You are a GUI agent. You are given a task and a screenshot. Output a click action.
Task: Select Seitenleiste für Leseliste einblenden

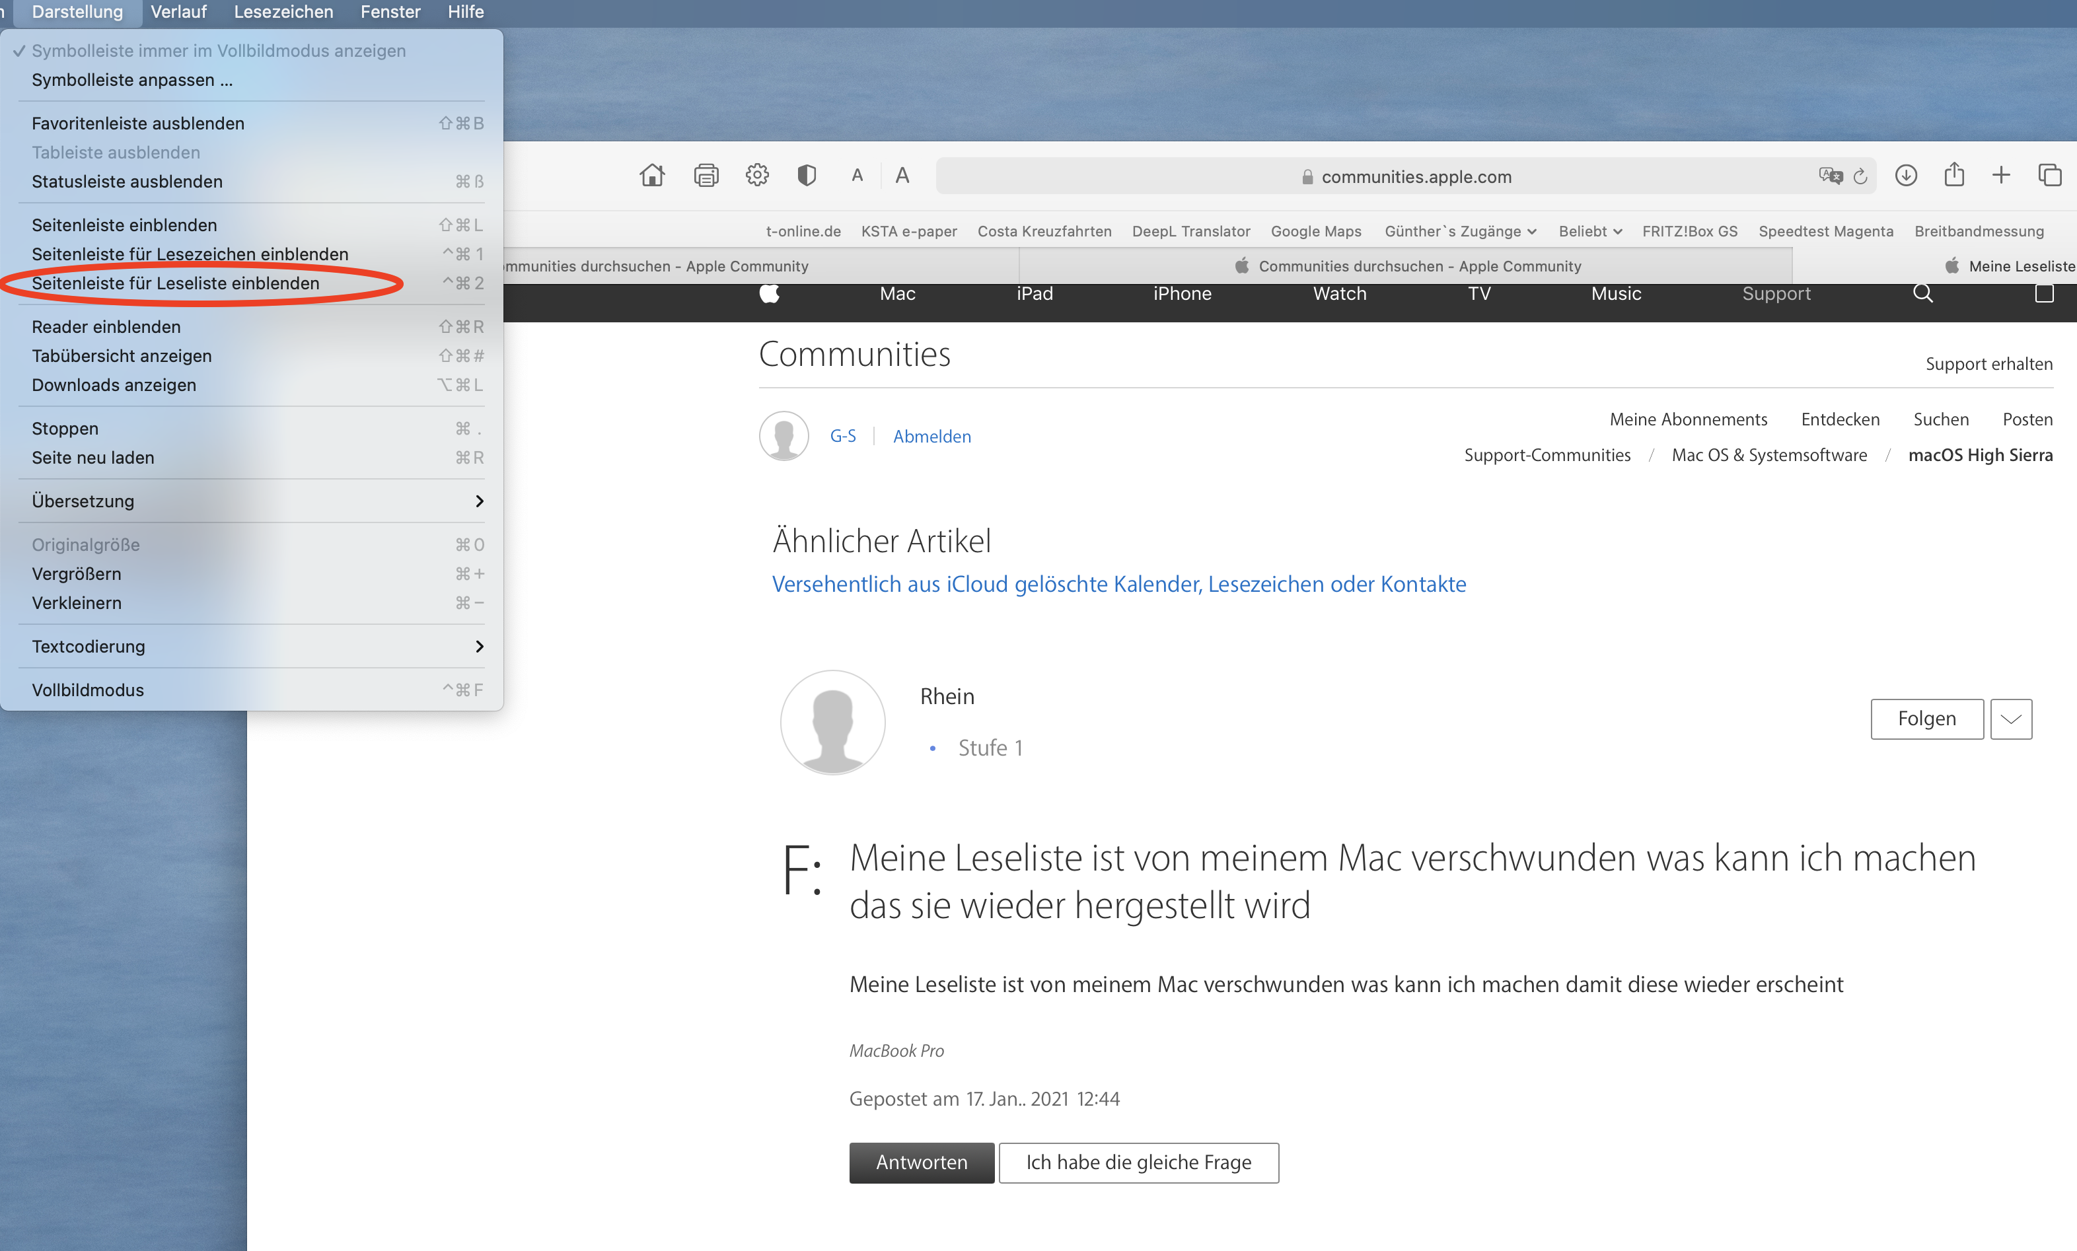tap(175, 283)
